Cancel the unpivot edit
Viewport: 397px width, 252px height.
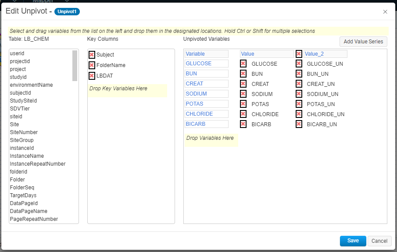379,241
